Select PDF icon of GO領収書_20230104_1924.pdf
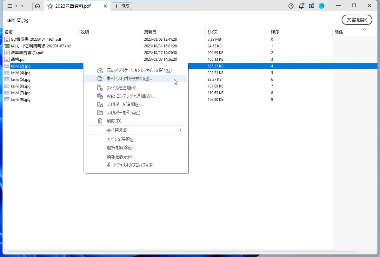 click(7, 39)
